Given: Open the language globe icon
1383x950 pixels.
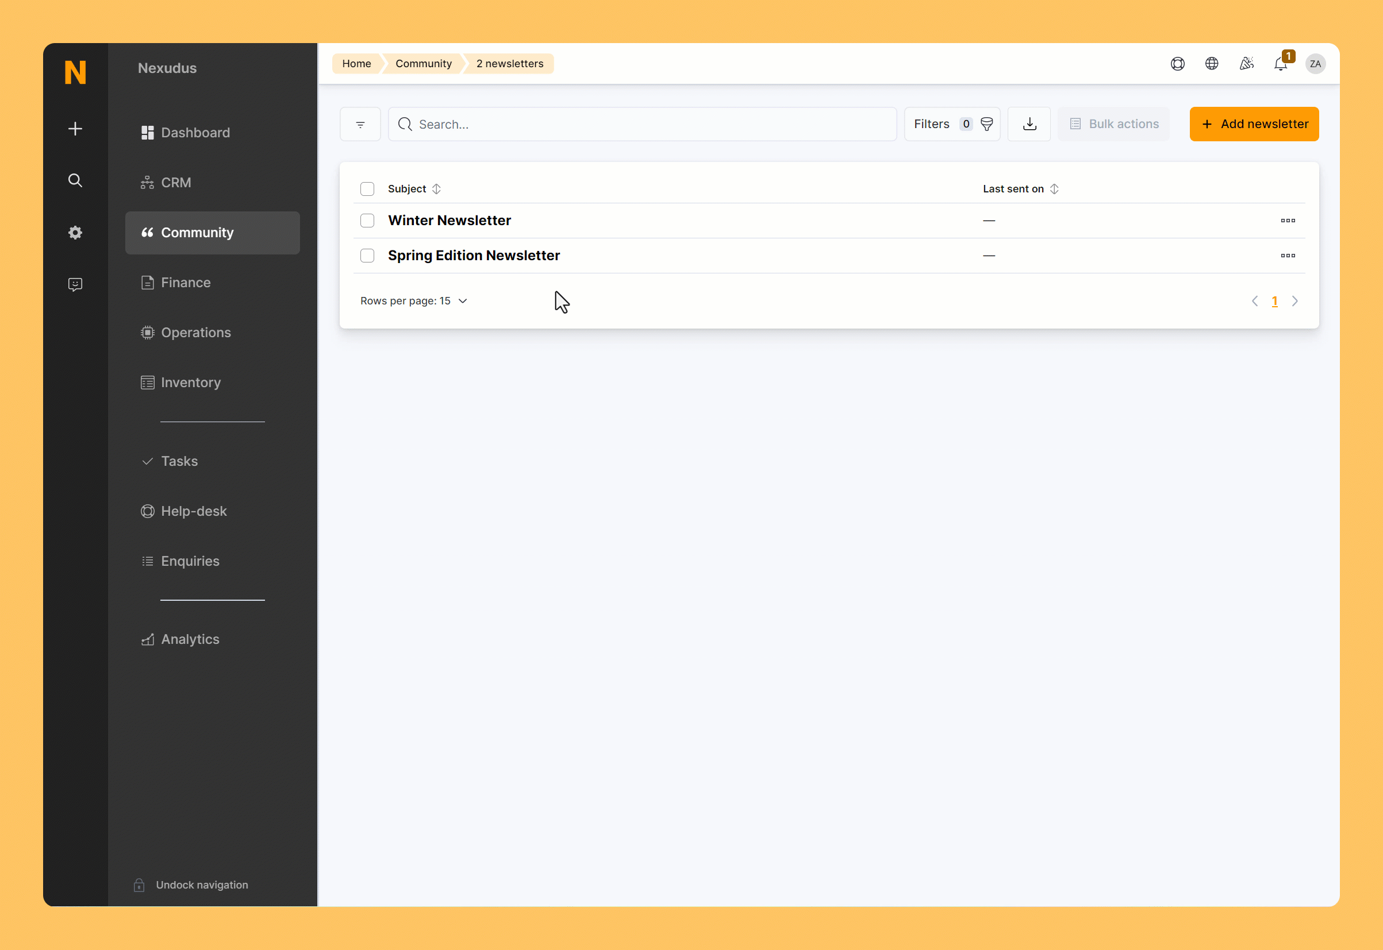Looking at the screenshot, I should (1212, 64).
